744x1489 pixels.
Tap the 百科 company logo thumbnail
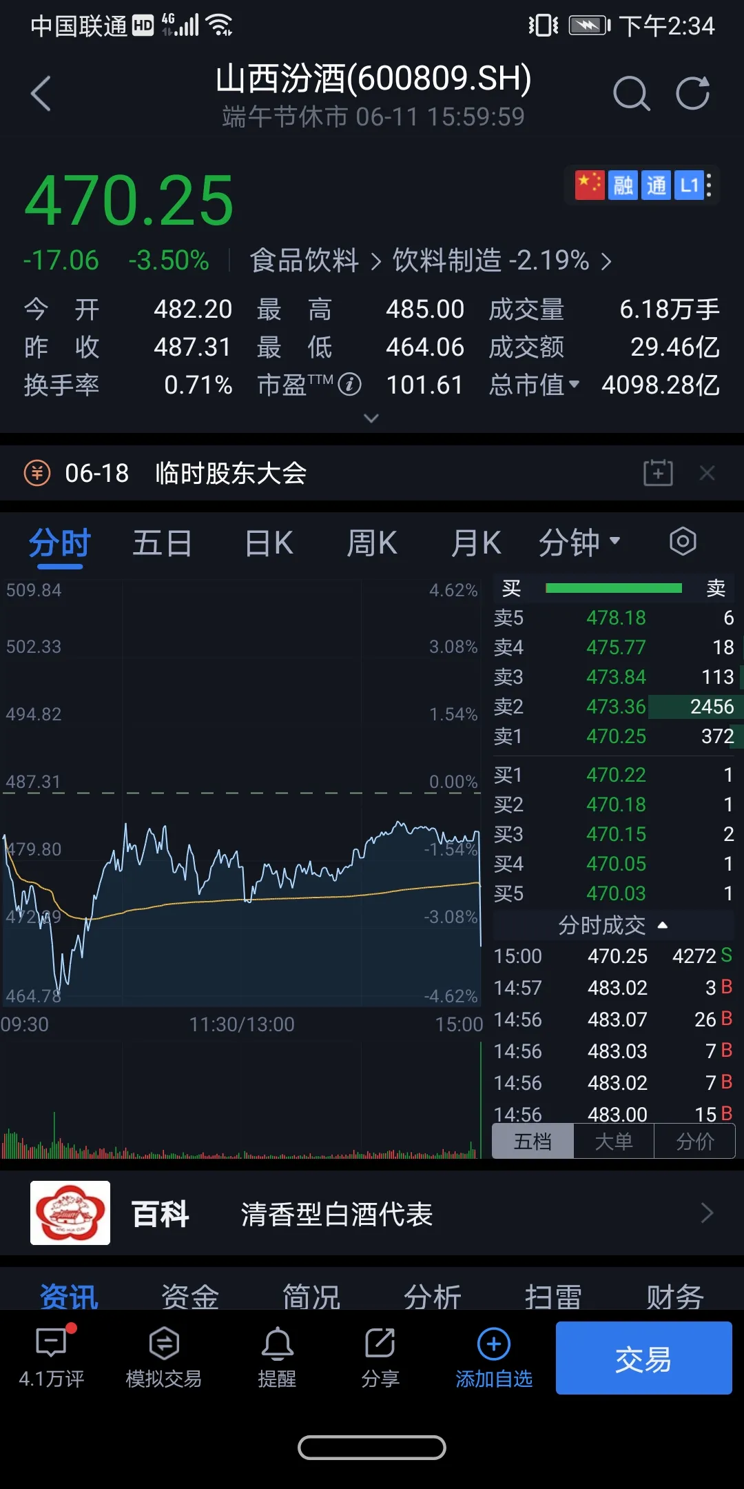(70, 1213)
